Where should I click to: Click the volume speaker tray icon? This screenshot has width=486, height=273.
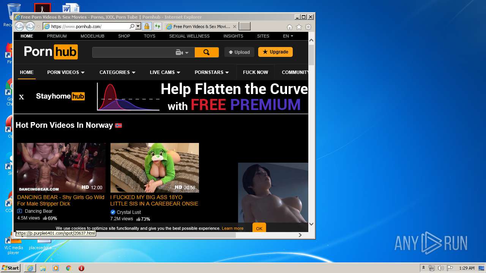click(x=441, y=268)
